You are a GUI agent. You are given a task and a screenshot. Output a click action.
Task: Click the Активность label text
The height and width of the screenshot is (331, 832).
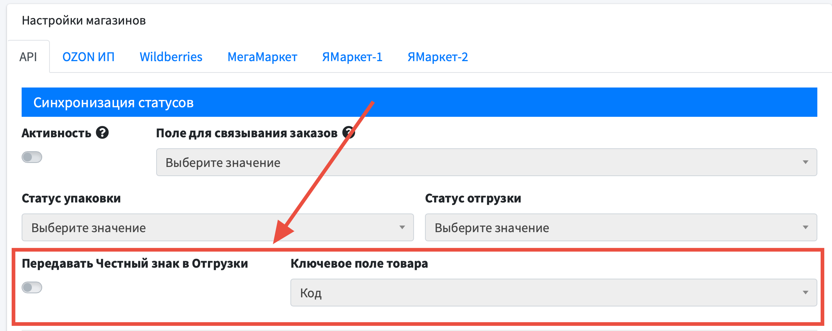click(x=56, y=133)
